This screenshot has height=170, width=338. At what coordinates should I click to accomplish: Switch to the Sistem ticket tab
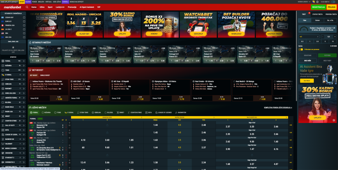coord(317,20)
